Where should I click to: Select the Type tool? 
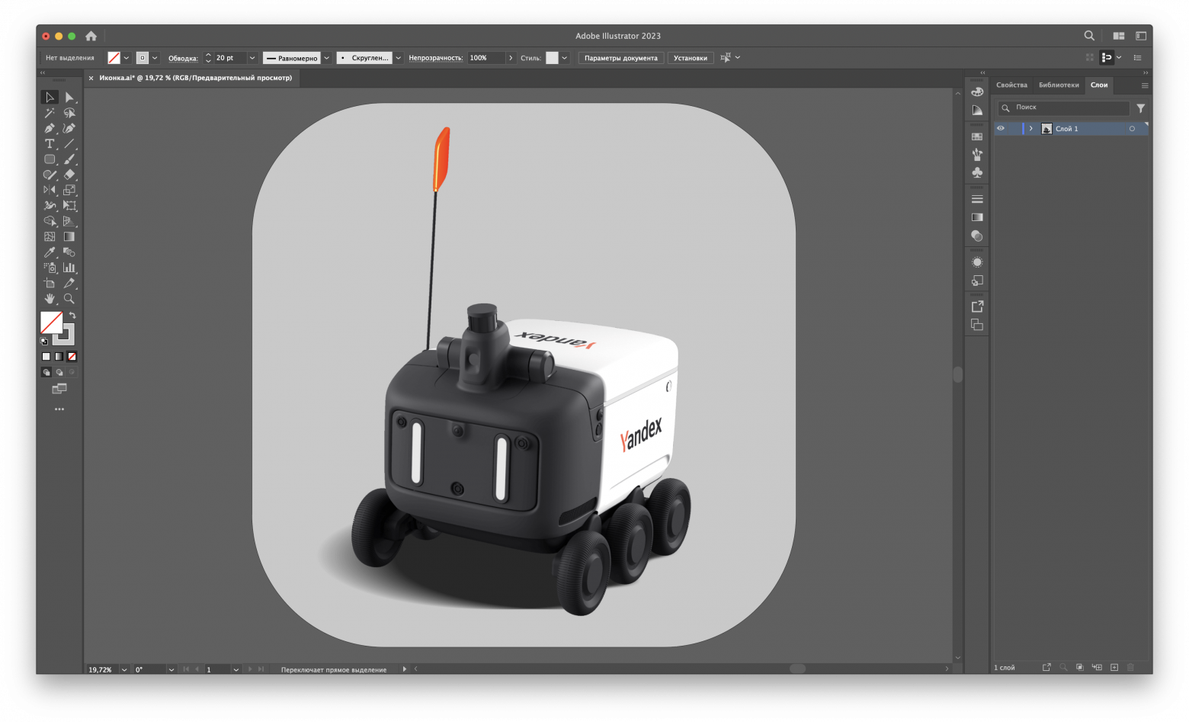50,144
